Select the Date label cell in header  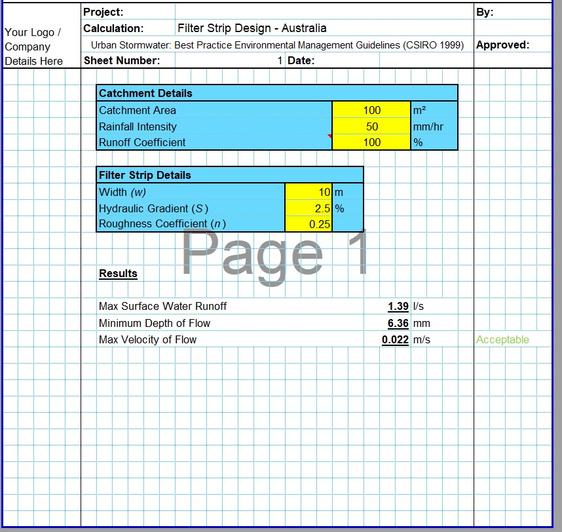click(x=301, y=60)
